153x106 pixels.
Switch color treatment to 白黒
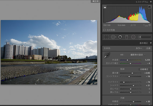(x=148, y=48)
